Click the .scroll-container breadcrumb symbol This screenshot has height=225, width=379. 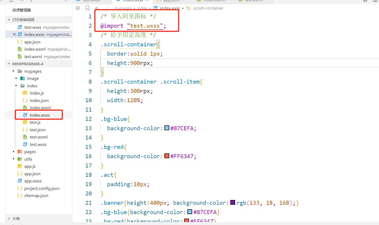pos(205,8)
